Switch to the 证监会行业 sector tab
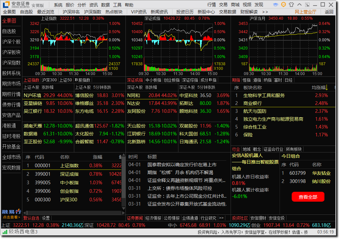This screenshot has width=340, height=239. tap(273, 149)
